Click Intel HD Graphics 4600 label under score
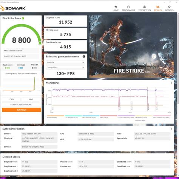Viewport: 179px width, 179px height. pyautogui.click(x=21, y=56)
